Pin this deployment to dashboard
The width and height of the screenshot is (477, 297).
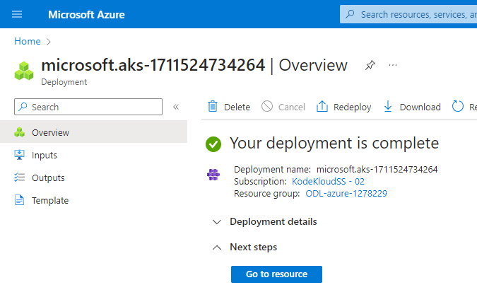pyautogui.click(x=370, y=66)
